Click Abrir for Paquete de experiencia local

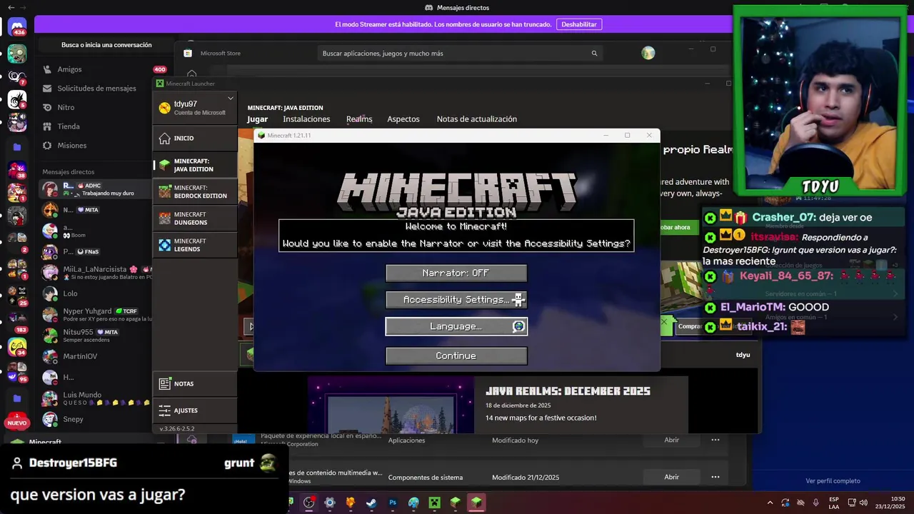tap(672, 440)
